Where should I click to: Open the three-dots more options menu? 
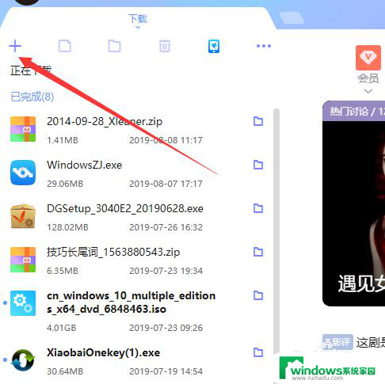pyautogui.click(x=264, y=46)
